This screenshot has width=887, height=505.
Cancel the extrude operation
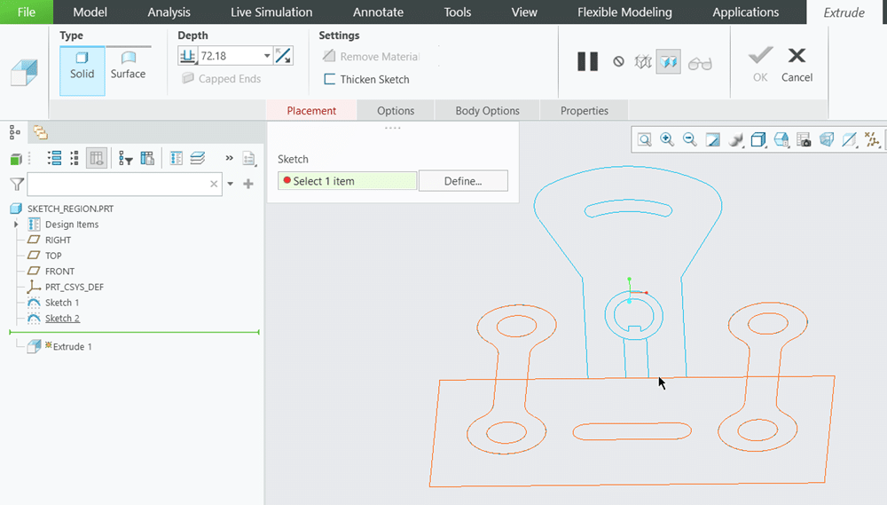tap(797, 65)
